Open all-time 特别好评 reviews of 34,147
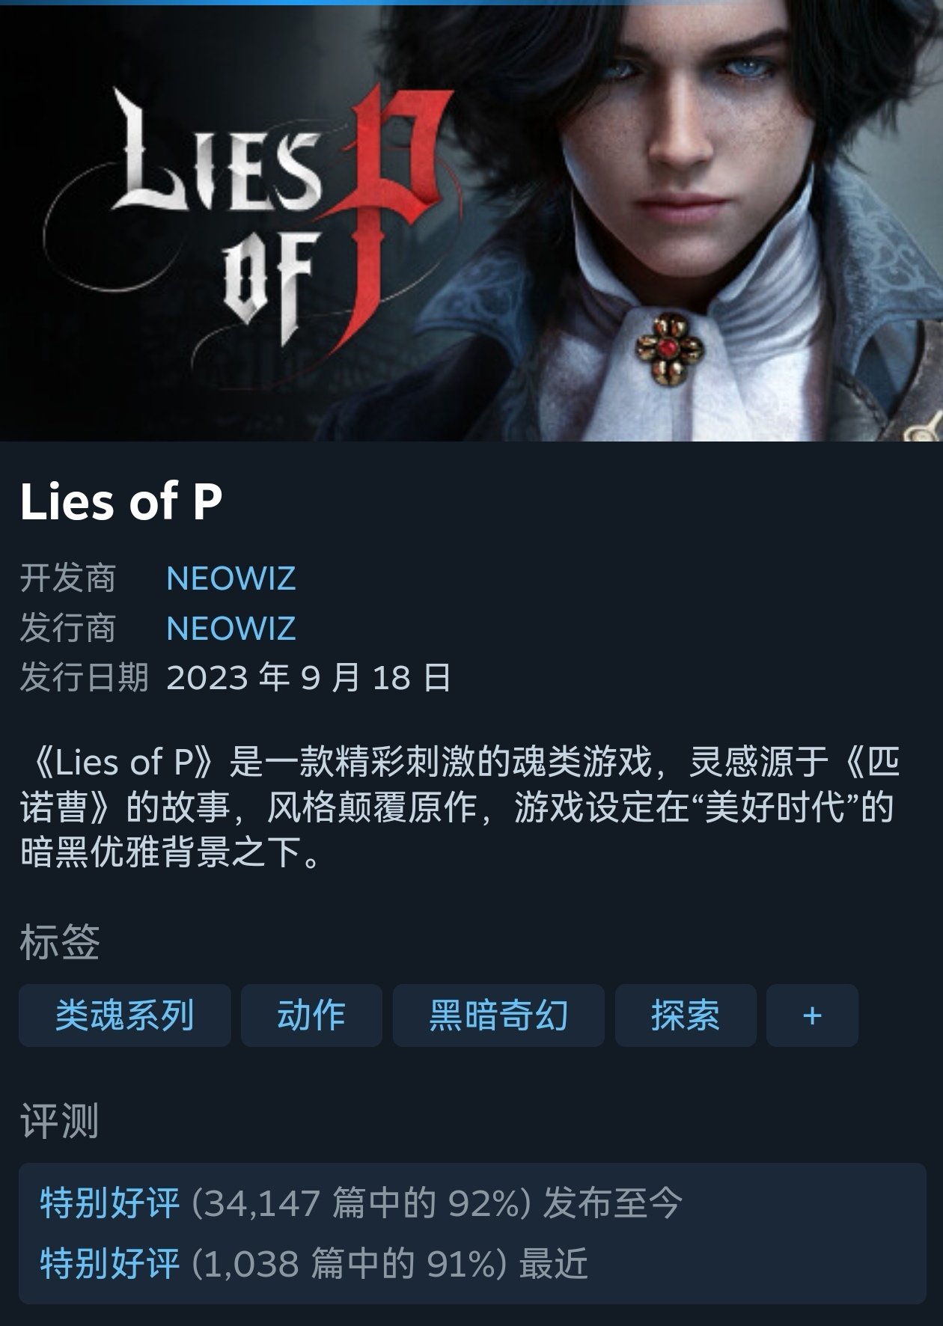Image resolution: width=943 pixels, height=1326 pixels. tap(361, 1203)
